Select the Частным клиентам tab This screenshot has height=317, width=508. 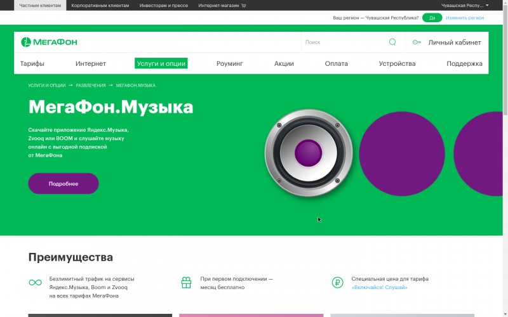tap(40, 6)
